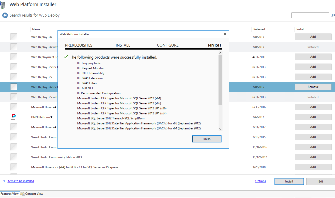Add item released 11/16/2016
This screenshot has height=198, width=335.
313,147
